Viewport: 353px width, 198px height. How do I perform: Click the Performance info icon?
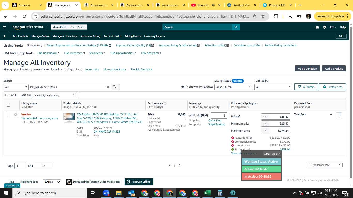click(165, 103)
